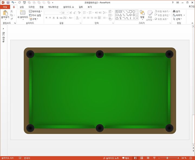Toggle Strikethrough text formatting

61,18
